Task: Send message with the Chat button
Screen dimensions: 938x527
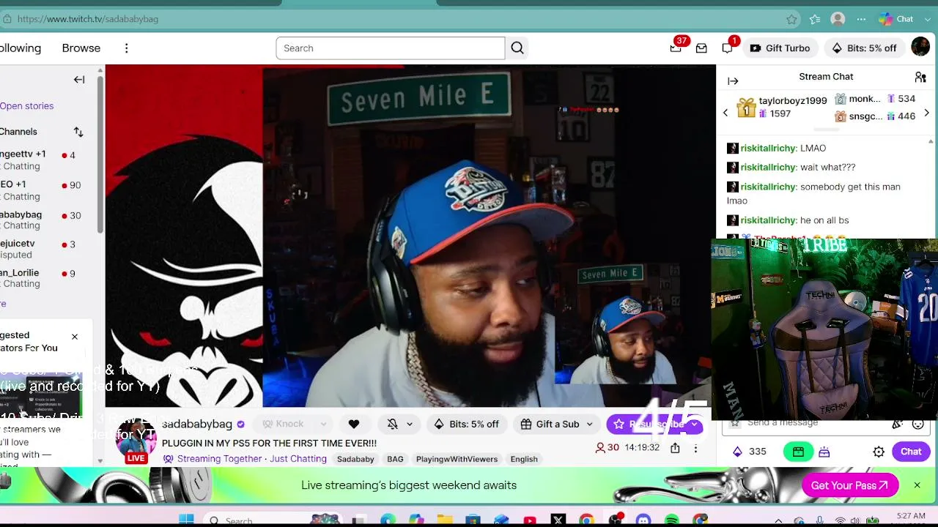Action: tap(911, 452)
